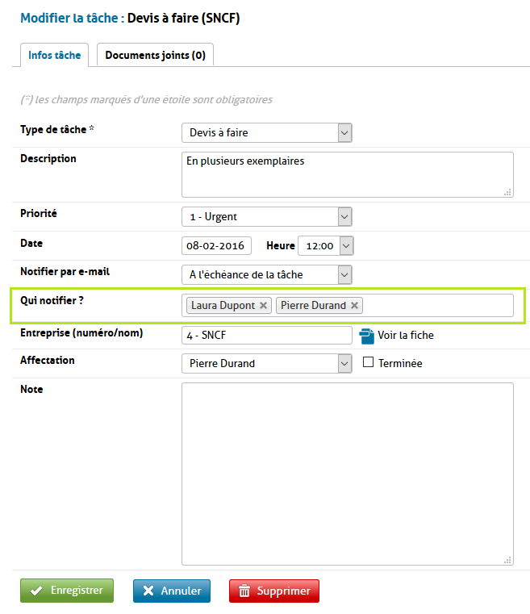Click into the Note text area
Viewport: 530px width, 614px height.
tap(347, 474)
